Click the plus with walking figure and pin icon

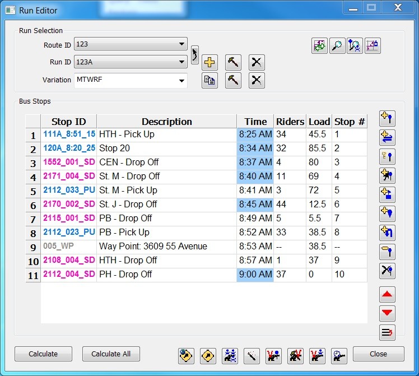pos(387,175)
